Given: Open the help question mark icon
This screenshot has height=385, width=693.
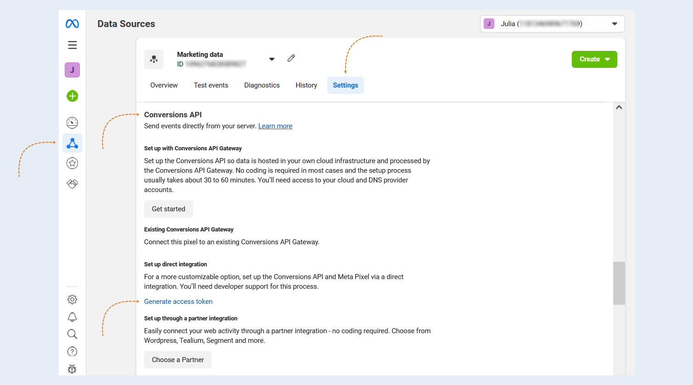Looking at the screenshot, I should (72, 352).
